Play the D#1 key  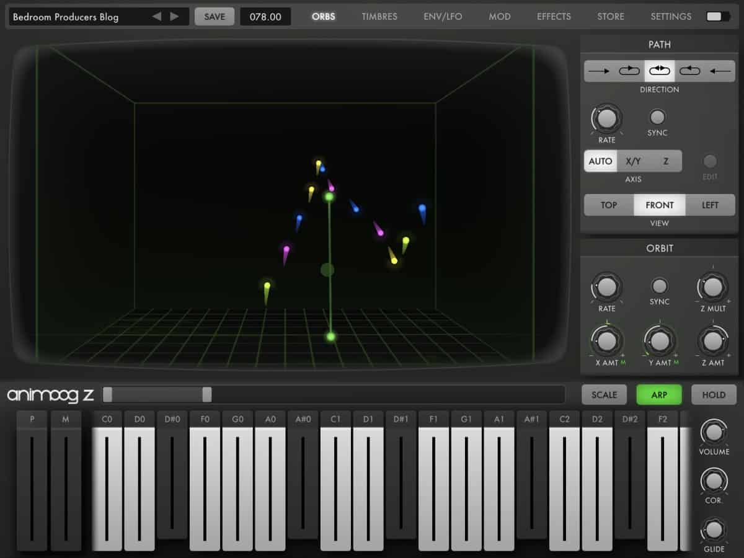(x=401, y=474)
